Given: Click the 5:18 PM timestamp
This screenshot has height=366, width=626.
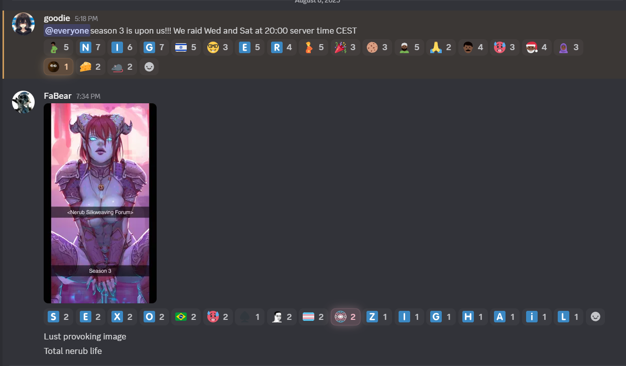Looking at the screenshot, I should 86,19.
